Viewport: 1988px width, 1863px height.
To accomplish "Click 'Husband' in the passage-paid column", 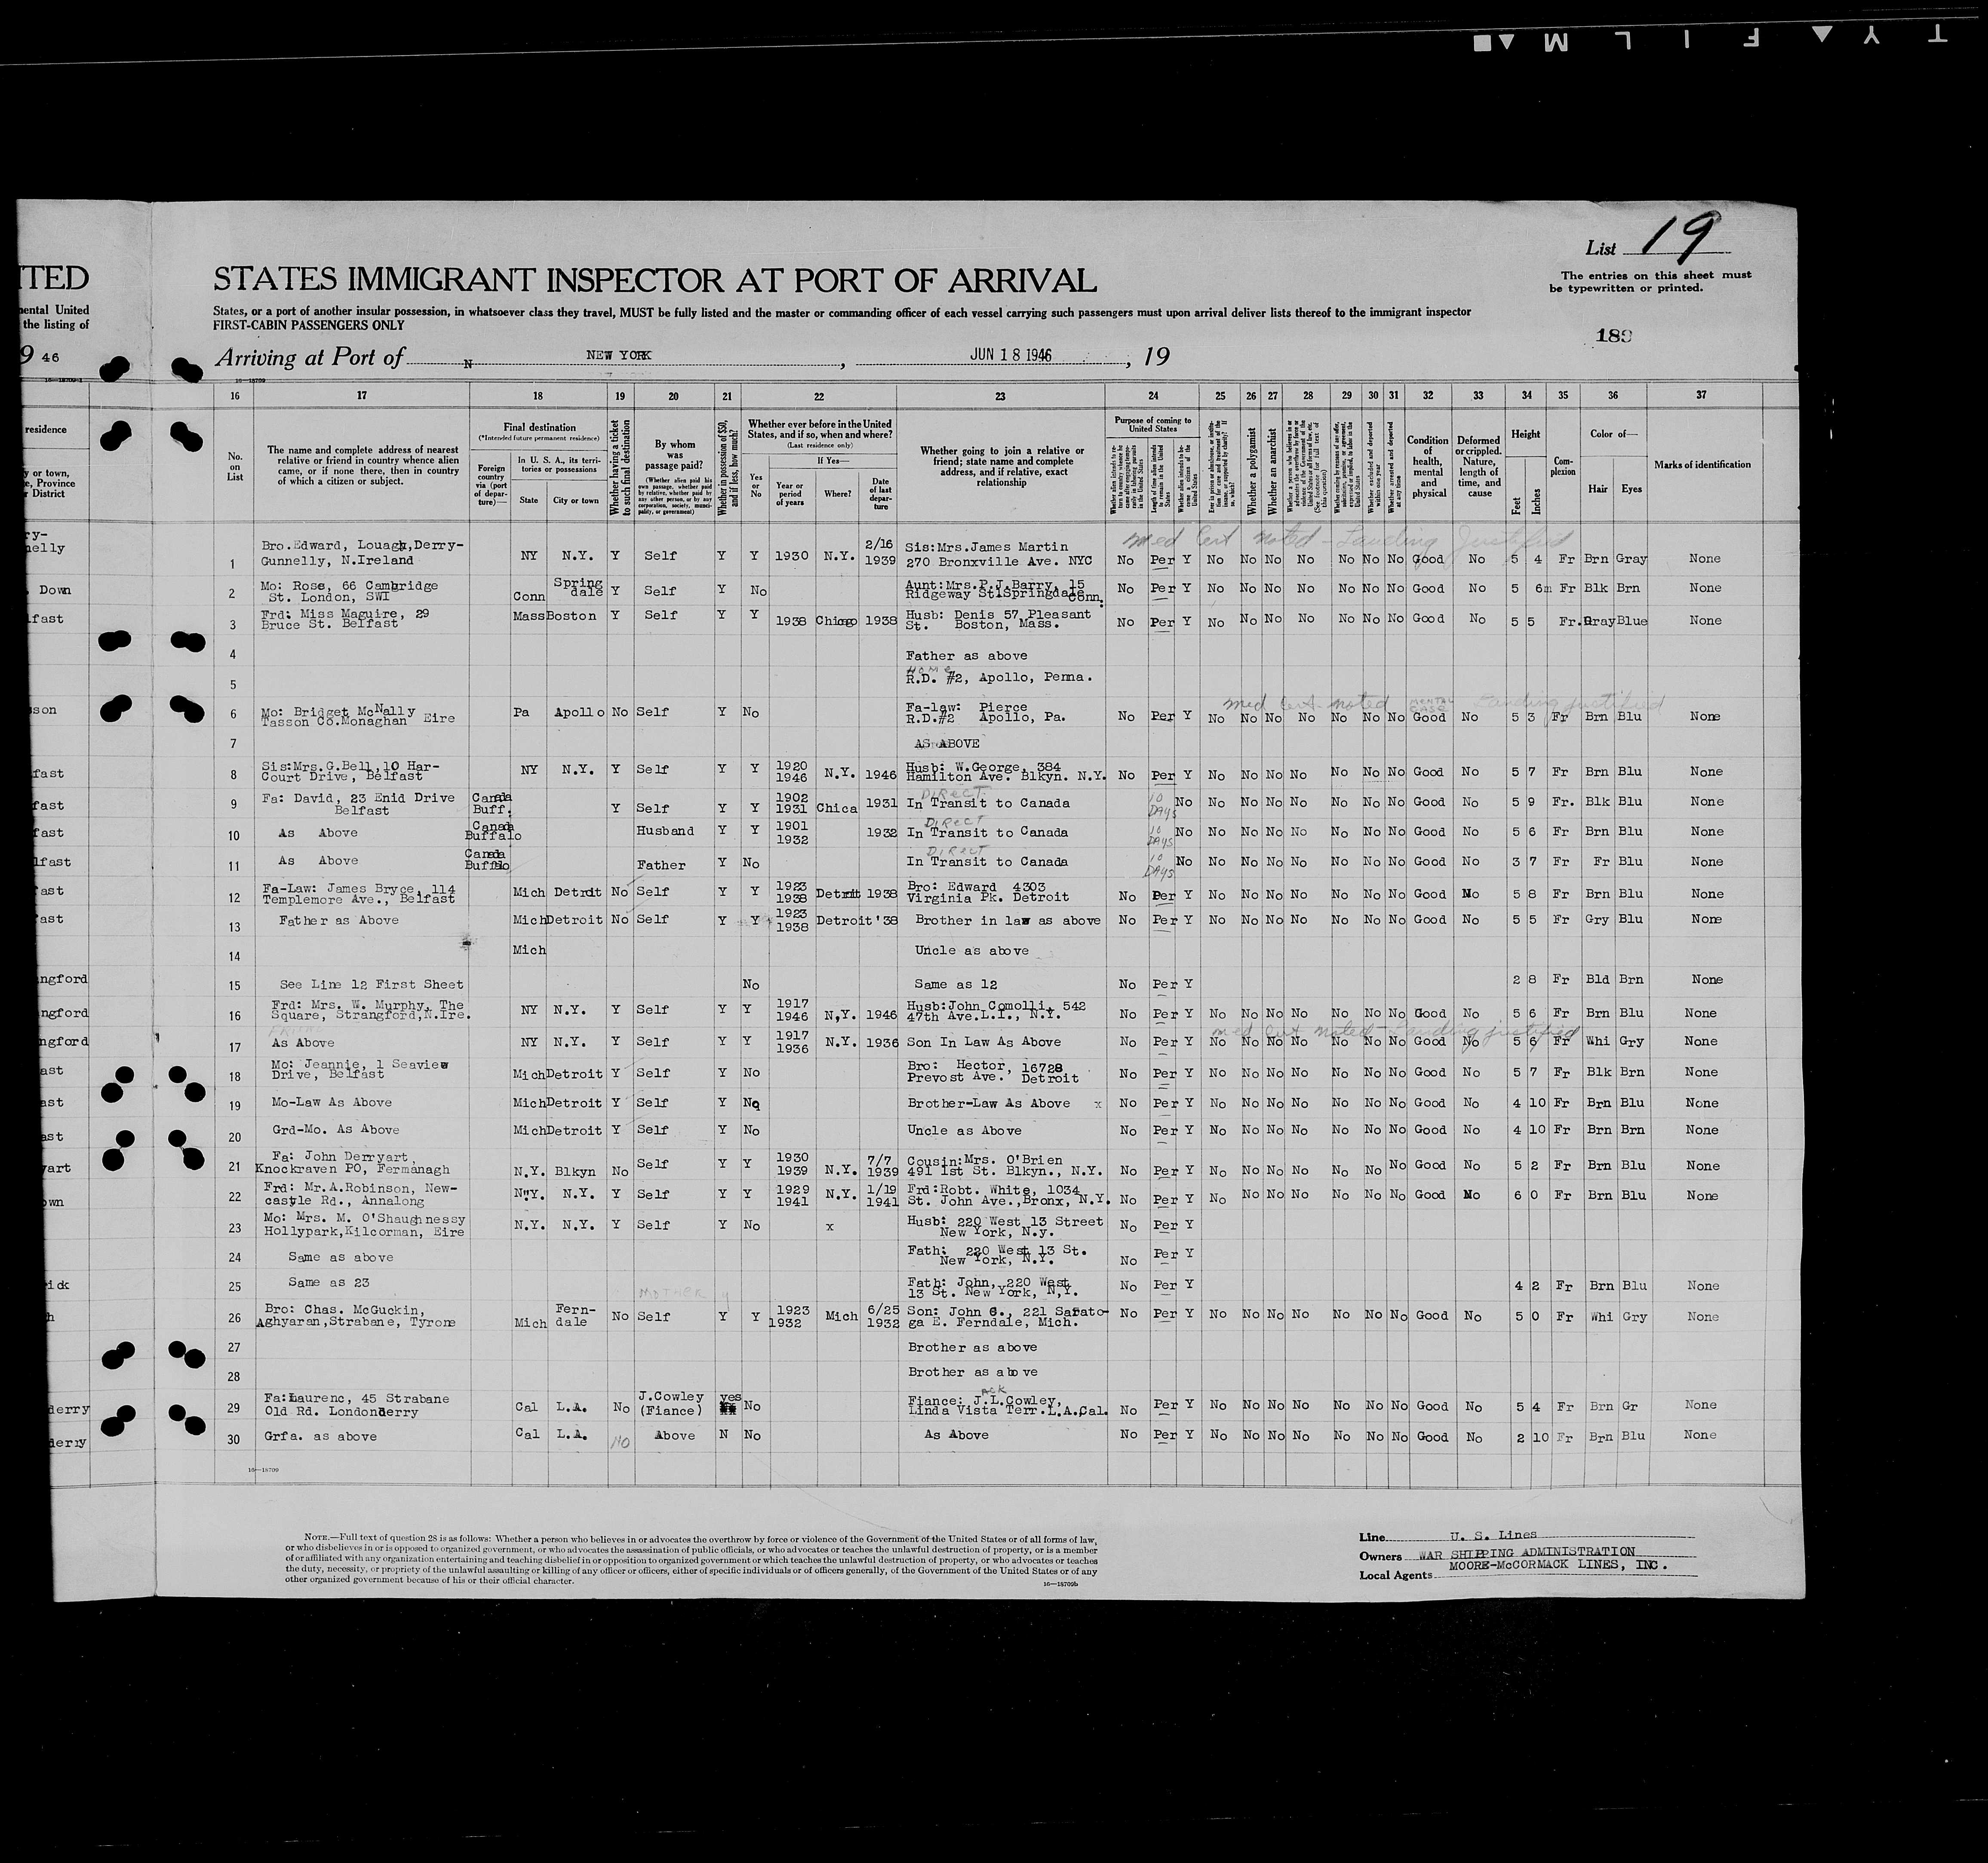I will click(665, 831).
